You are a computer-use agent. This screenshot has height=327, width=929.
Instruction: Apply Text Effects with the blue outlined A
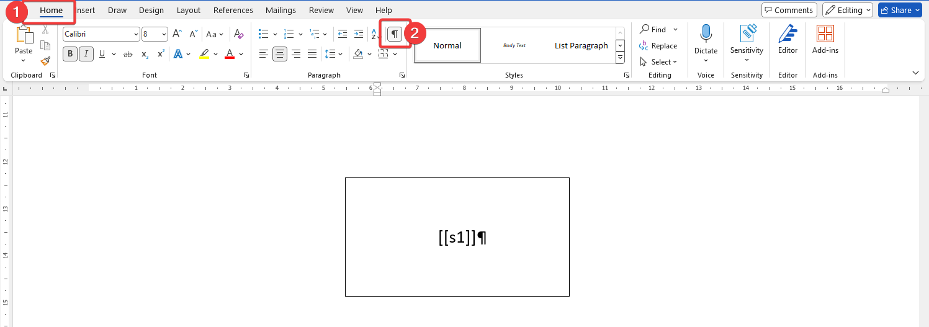click(x=178, y=54)
